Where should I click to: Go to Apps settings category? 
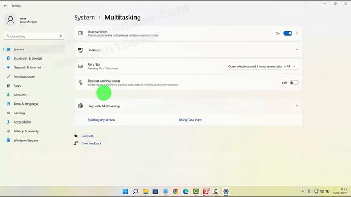34,86
